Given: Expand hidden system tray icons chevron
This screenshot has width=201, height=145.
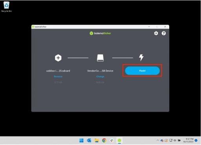Looking at the screenshot, I should click(x=158, y=140).
